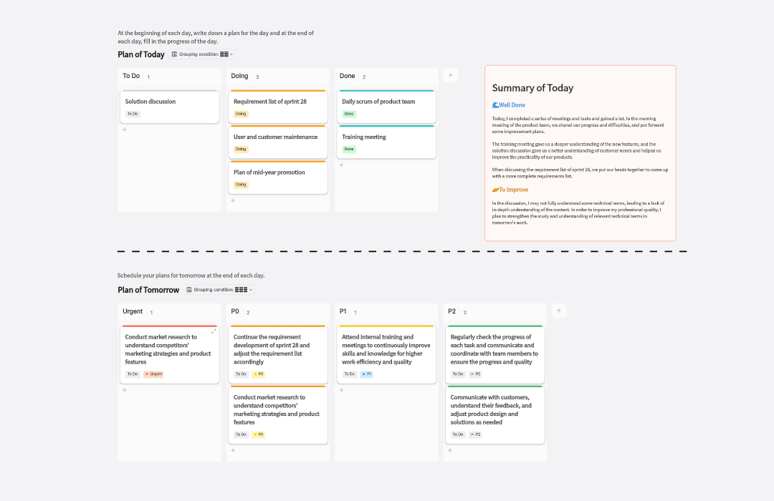Add a new column to the Plan of Today board

450,75
